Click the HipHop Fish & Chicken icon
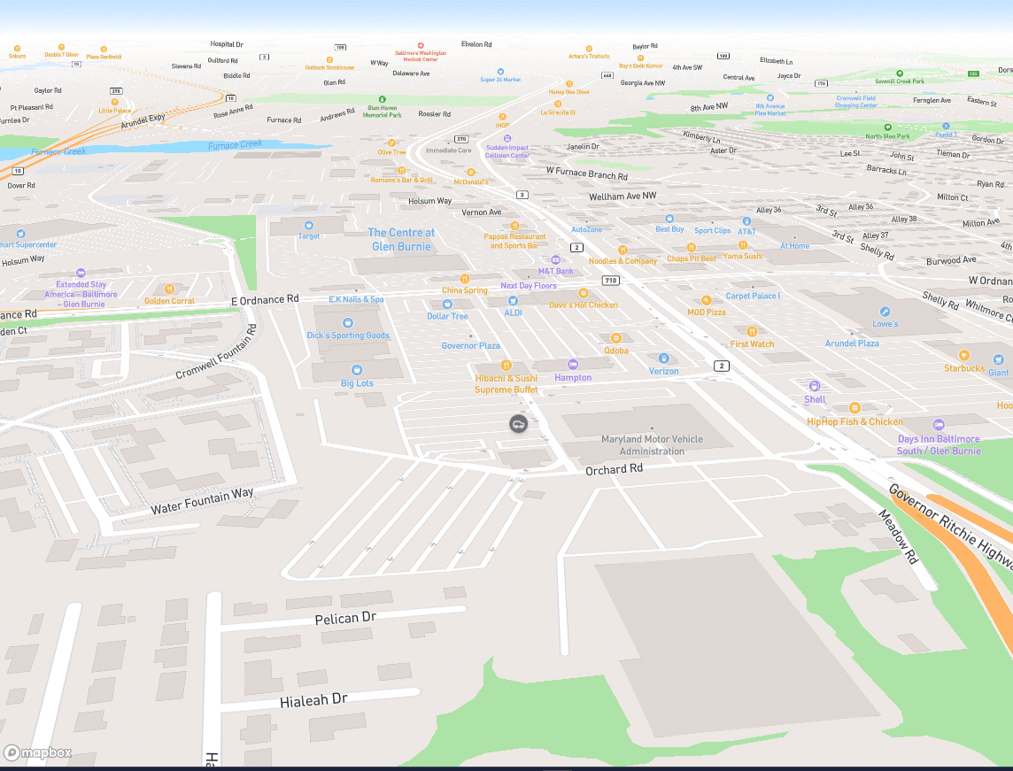Image resolution: width=1013 pixels, height=771 pixels. pyautogui.click(x=854, y=408)
